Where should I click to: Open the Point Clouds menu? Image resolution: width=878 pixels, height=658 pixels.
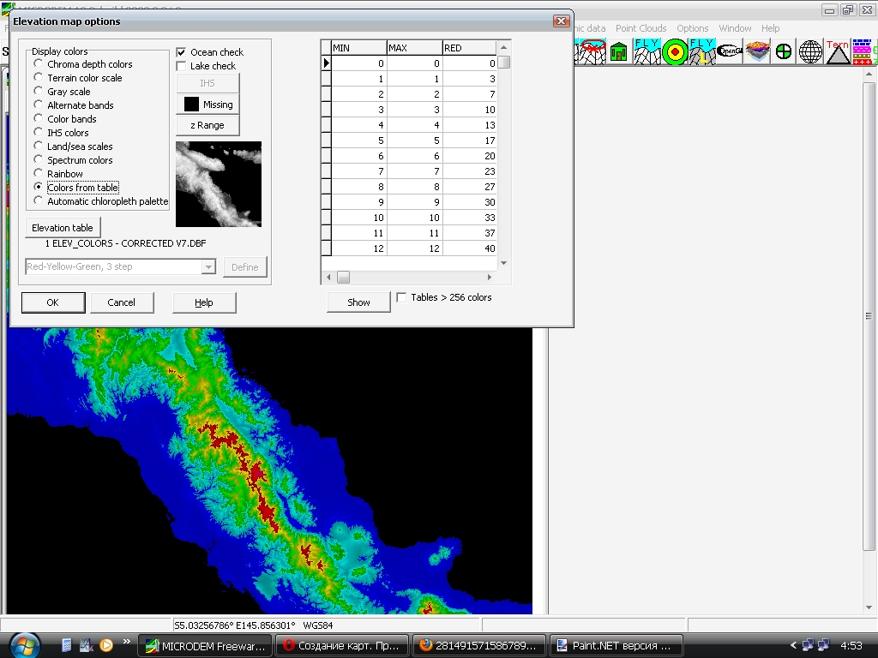(640, 28)
